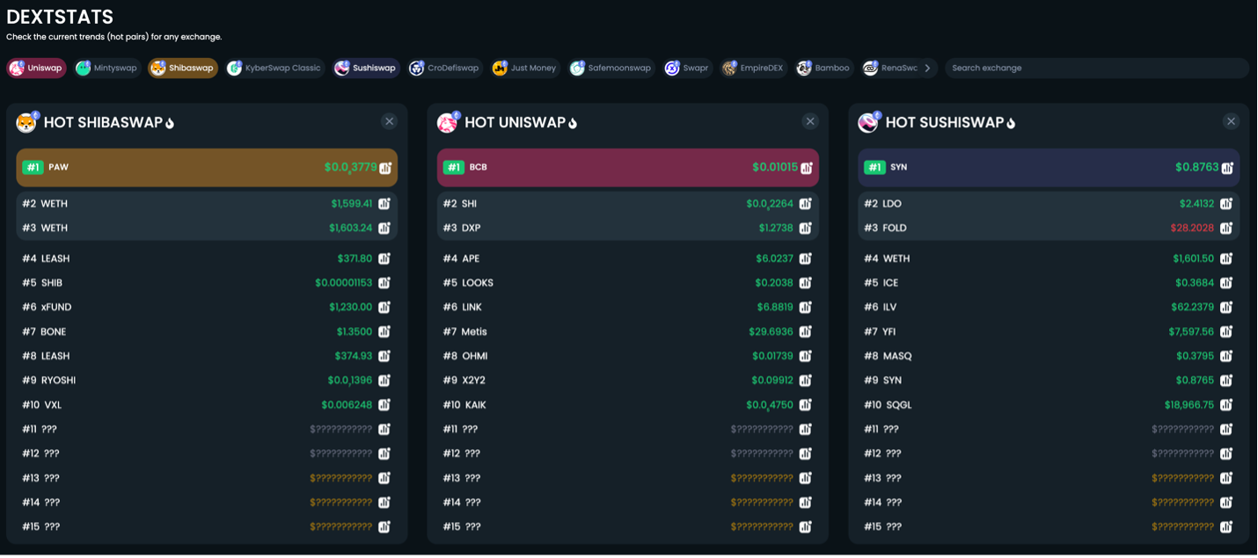Open chart icon for YFI row
This screenshot has width=1258, height=558.
[1226, 331]
